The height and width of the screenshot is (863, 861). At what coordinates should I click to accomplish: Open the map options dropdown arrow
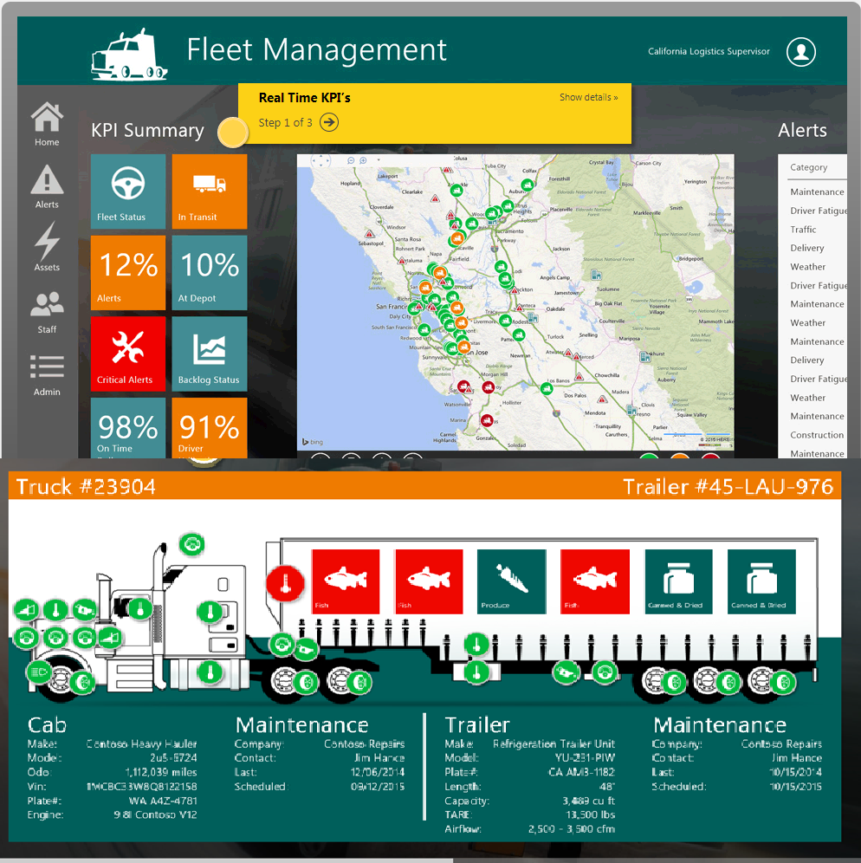[x=379, y=160]
